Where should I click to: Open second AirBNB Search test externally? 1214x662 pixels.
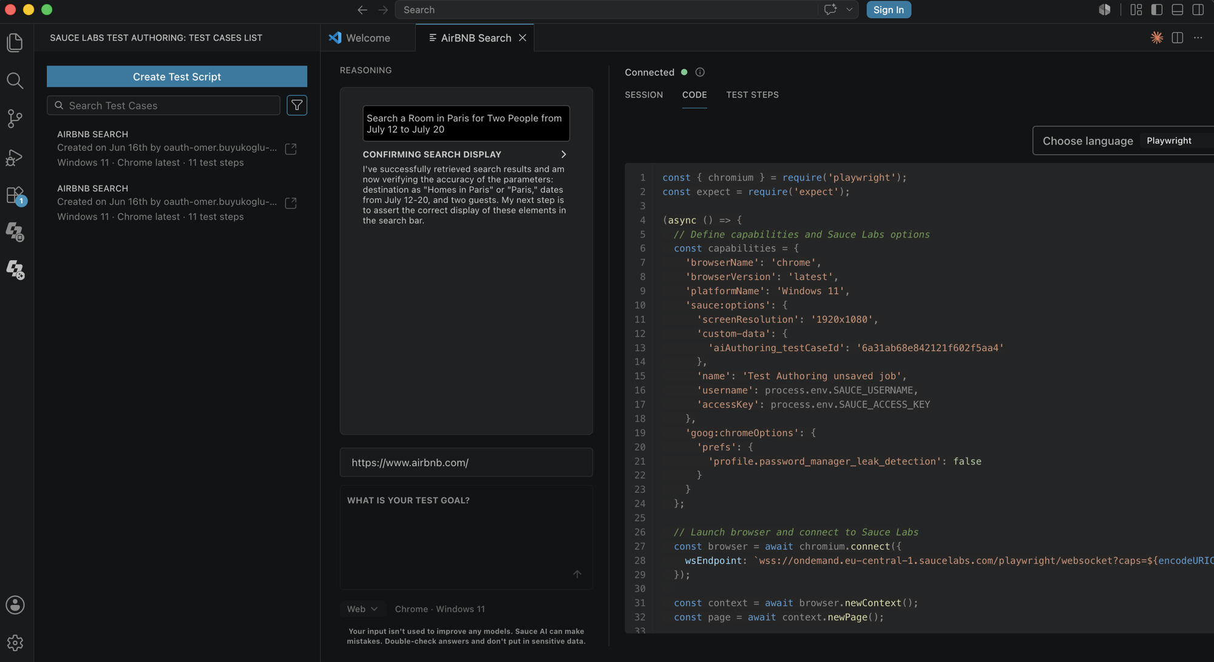[x=291, y=203]
